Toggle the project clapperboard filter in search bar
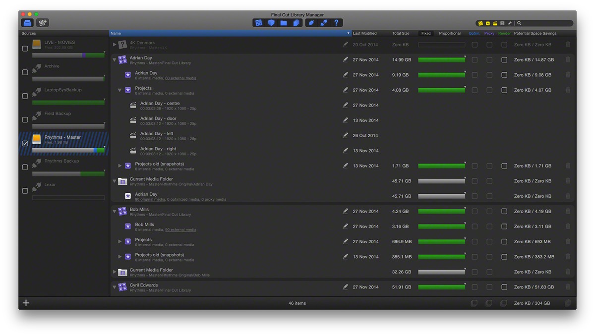 [x=495, y=23]
